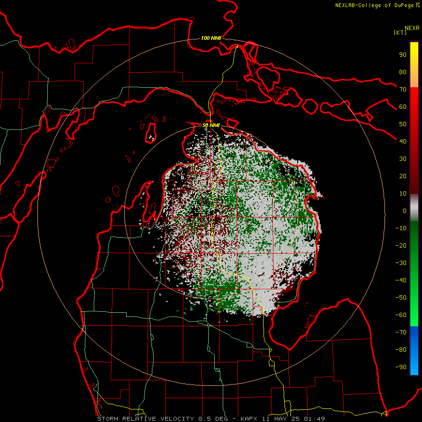422x422 pixels.
Task: Select the positive 70 scale value
Action: point(403,90)
